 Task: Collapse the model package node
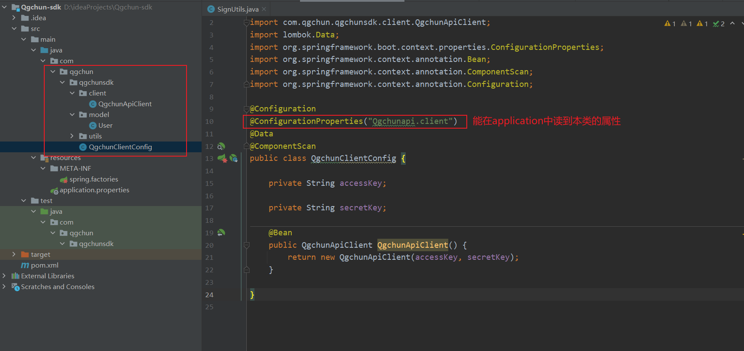coord(72,115)
